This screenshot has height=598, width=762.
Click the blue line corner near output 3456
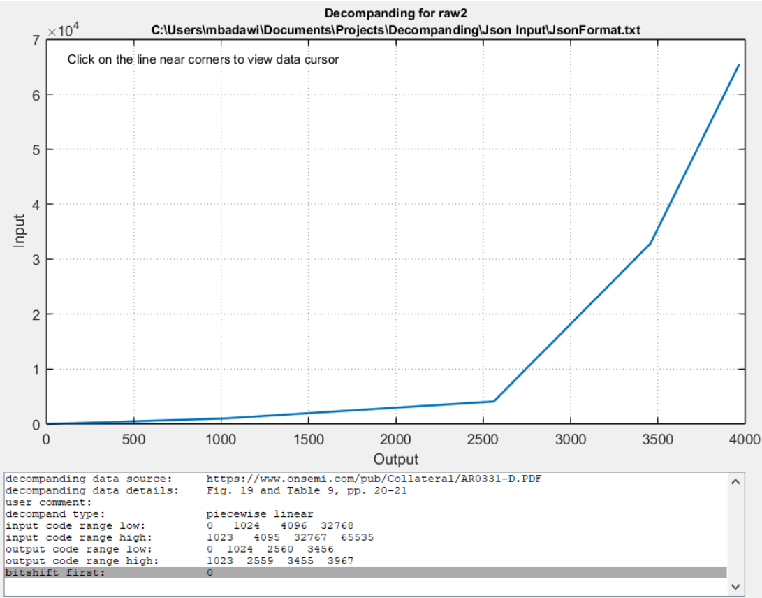(650, 243)
